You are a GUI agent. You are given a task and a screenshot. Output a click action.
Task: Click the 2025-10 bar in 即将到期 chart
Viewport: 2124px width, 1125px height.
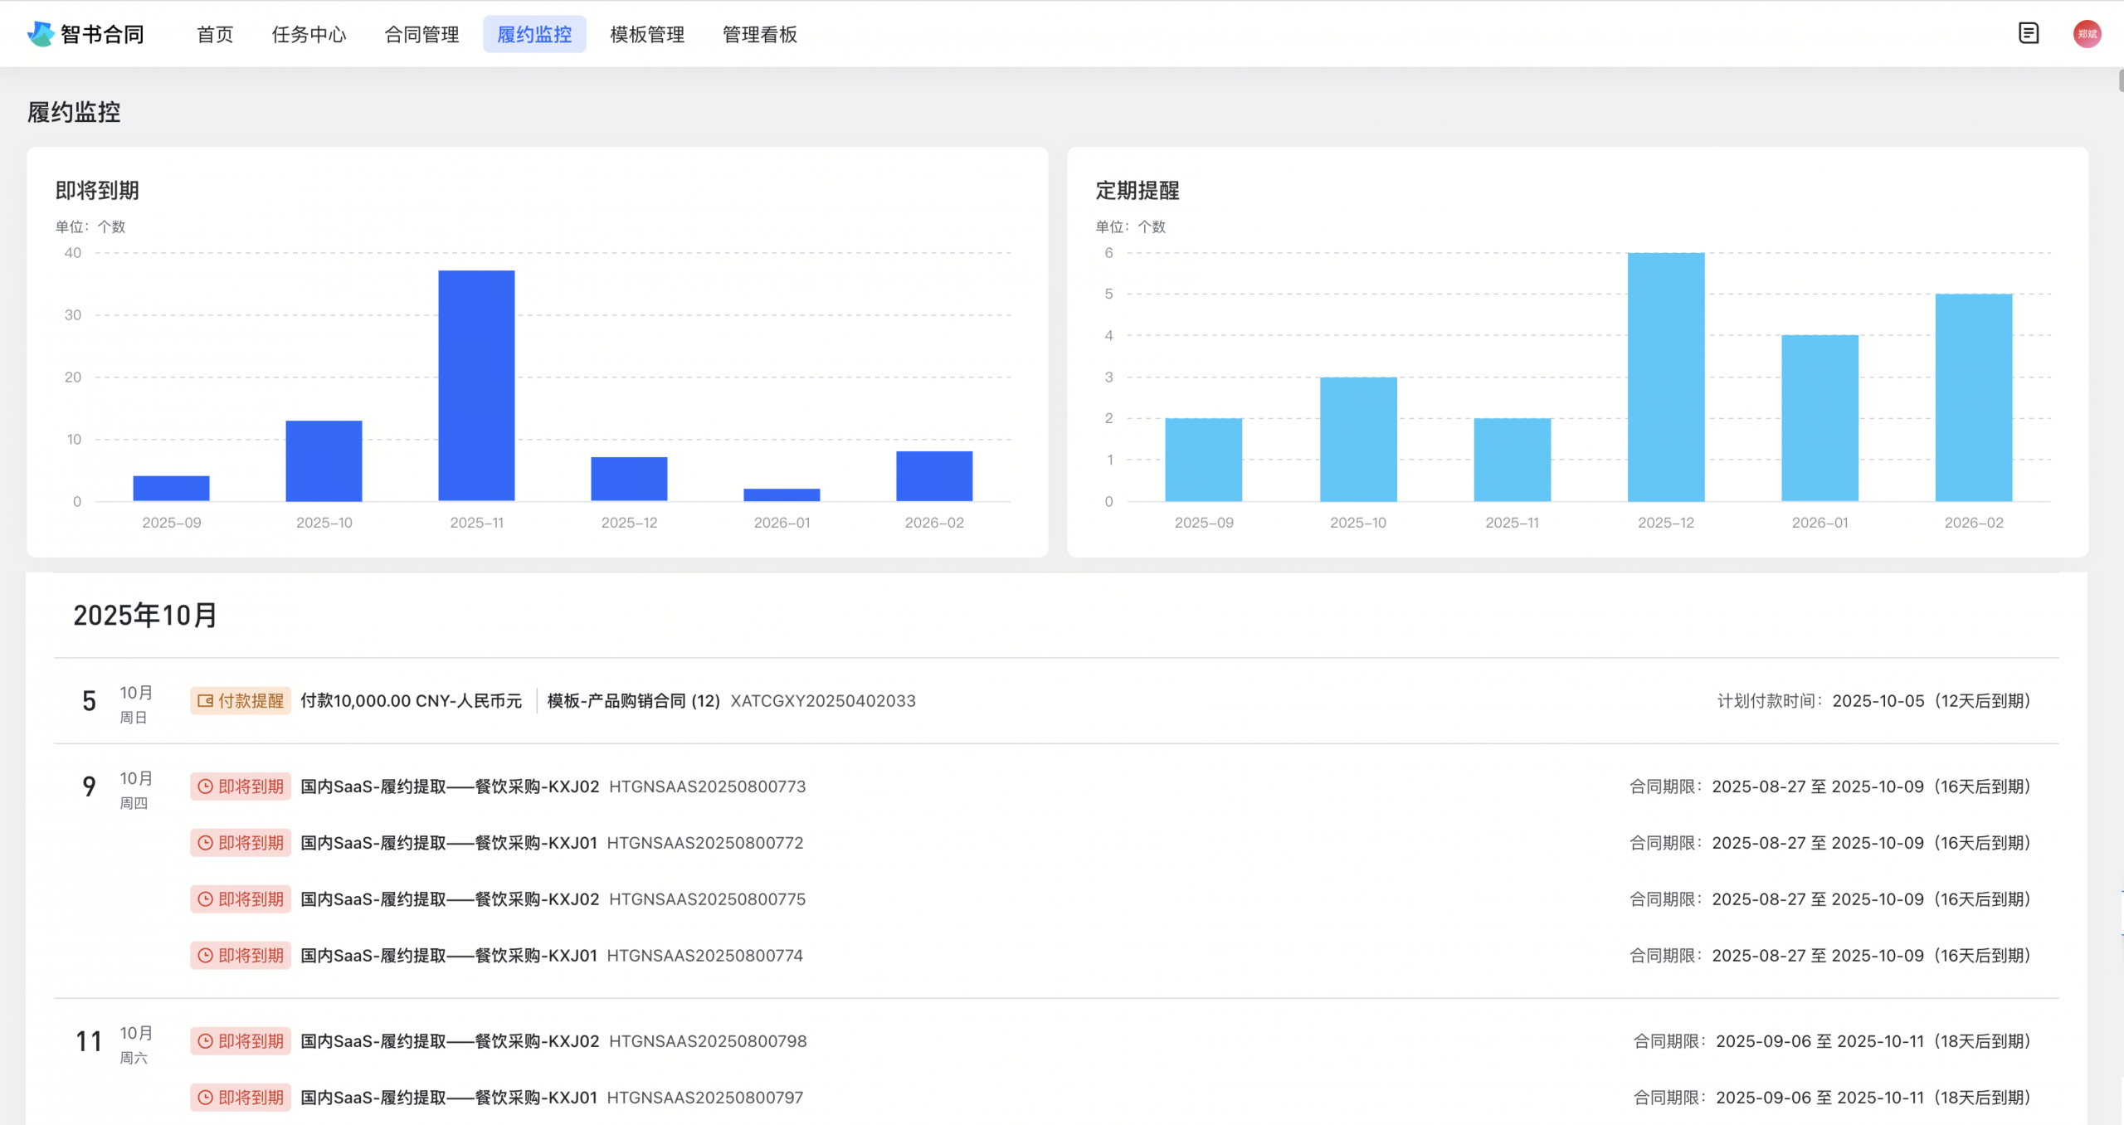pos(324,460)
